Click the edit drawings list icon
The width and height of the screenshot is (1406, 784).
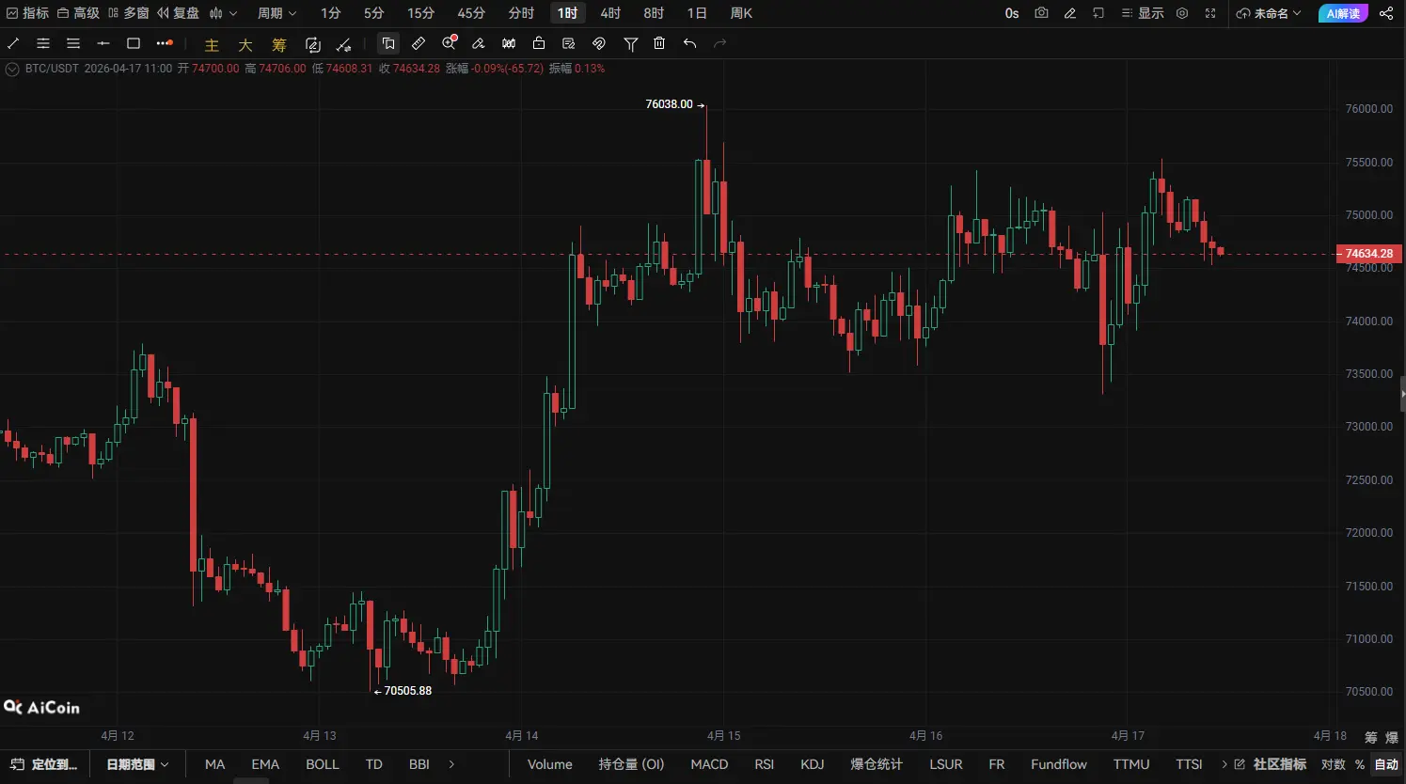click(x=569, y=43)
